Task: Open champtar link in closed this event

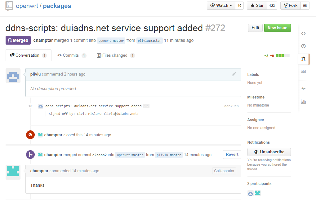Action: click(53, 135)
